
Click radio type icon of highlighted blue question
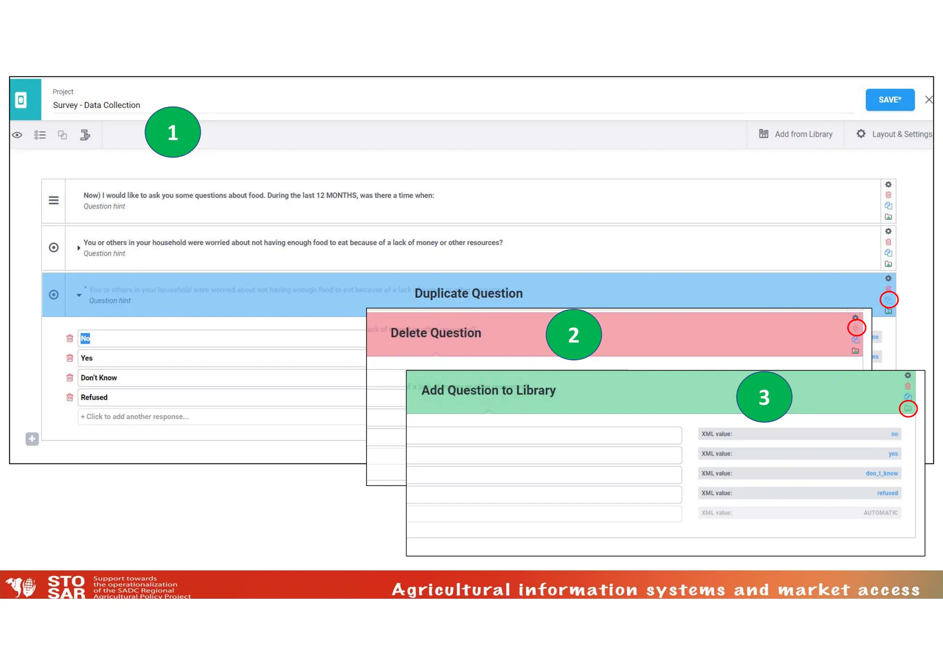click(x=54, y=295)
